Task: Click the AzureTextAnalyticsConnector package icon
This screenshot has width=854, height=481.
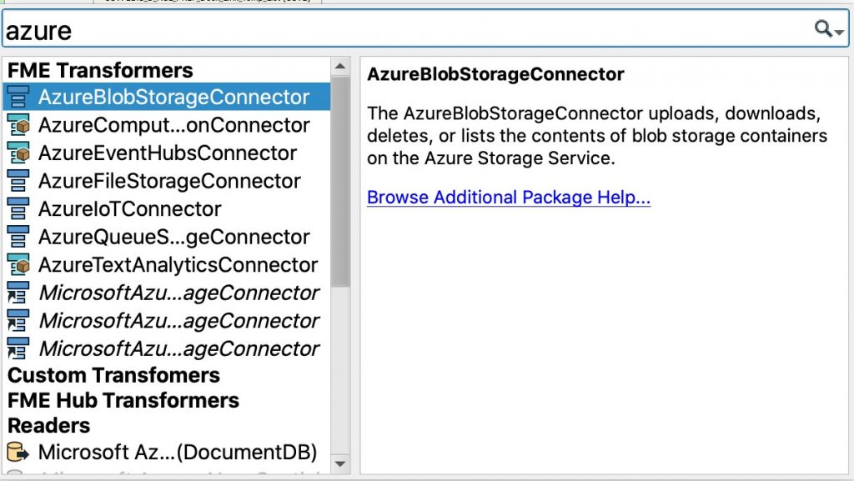Action: (18, 264)
